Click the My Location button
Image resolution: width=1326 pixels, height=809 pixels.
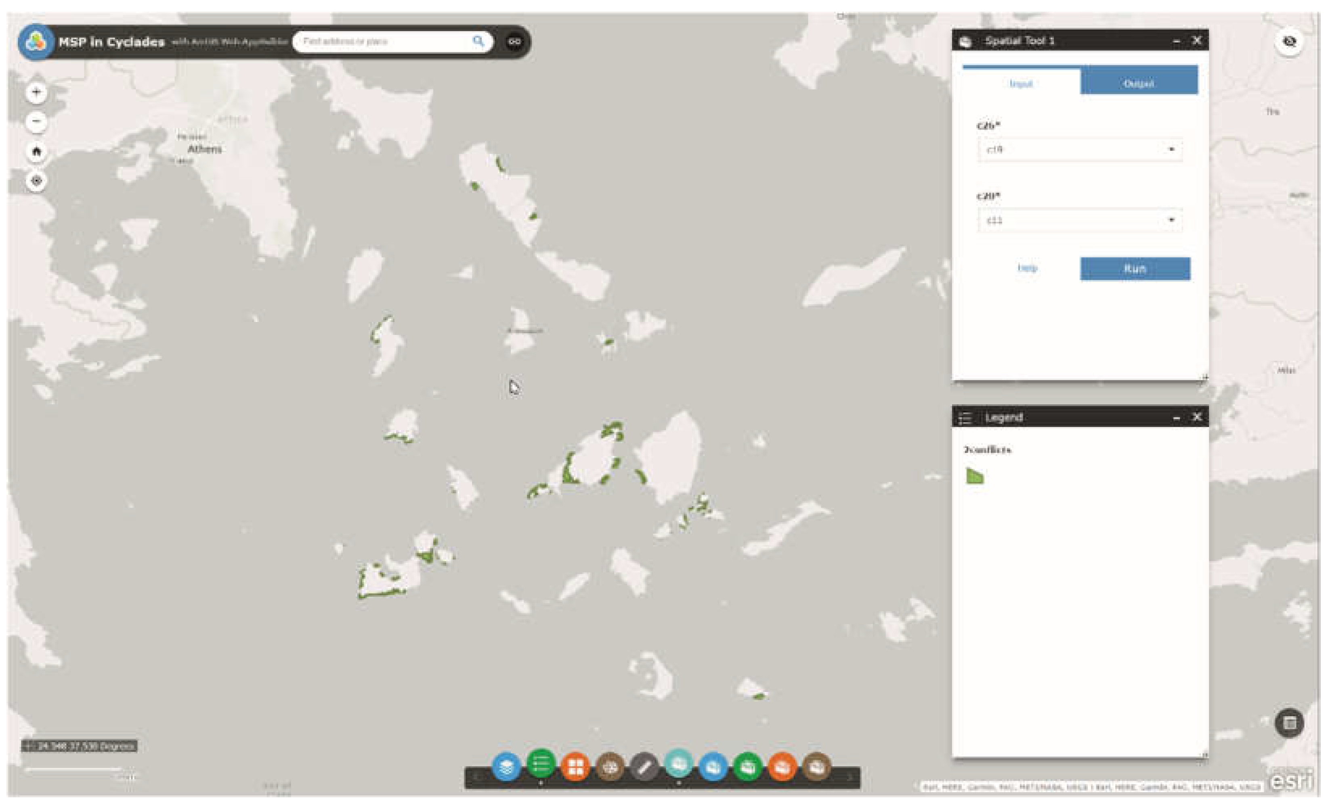[37, 181]
